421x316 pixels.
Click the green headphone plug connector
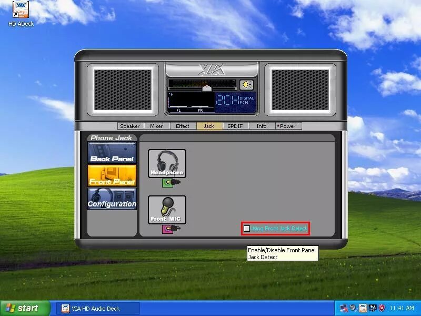(171, 183)
